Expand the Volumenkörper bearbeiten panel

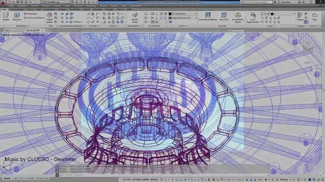(72, 26)
